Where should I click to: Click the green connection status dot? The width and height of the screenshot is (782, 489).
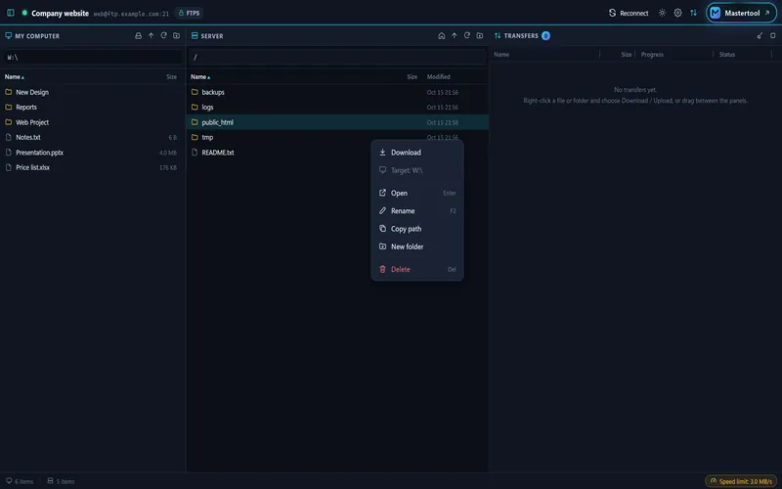pyautogui.click(x=23, y=13)
